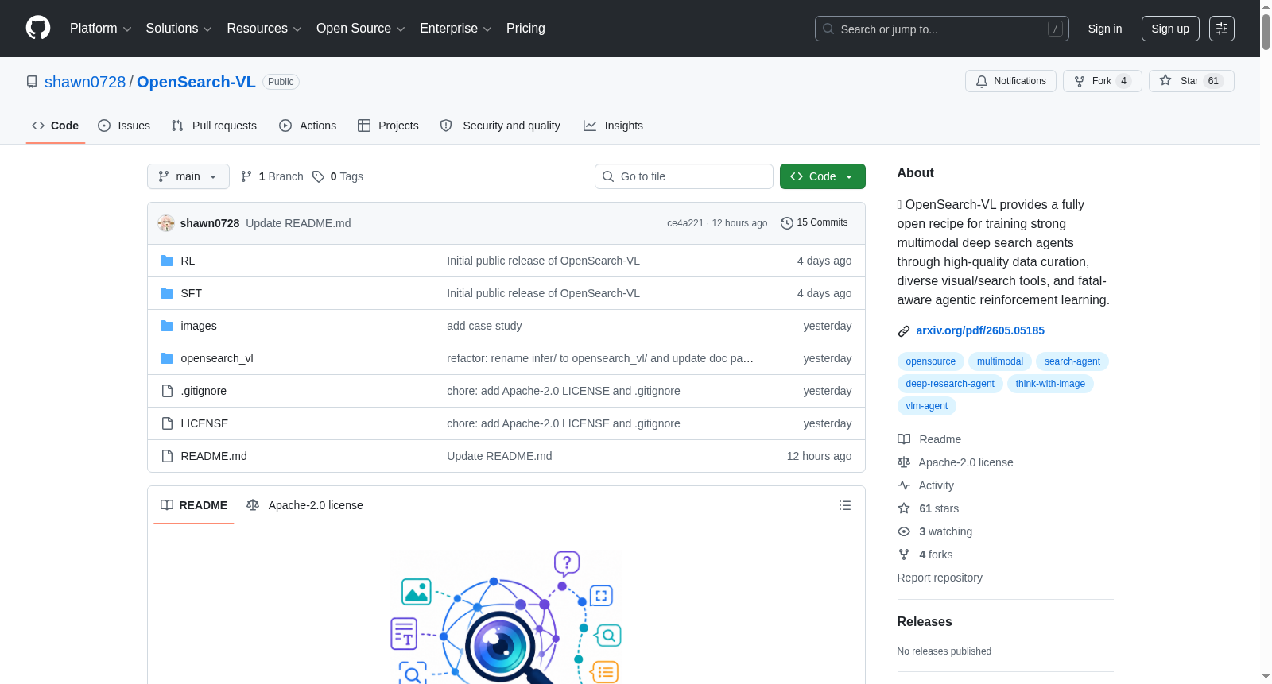View the 15 Commits history
The height and width of the screenshot is (684, 1272).
tap(815, 223)
